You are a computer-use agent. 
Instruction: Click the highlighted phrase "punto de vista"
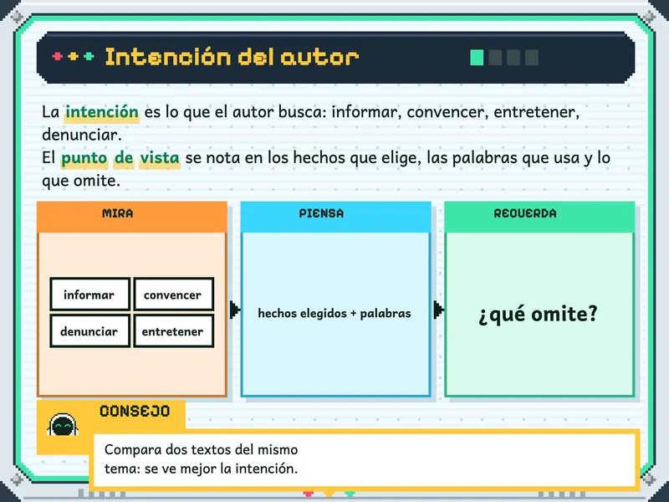120,158
